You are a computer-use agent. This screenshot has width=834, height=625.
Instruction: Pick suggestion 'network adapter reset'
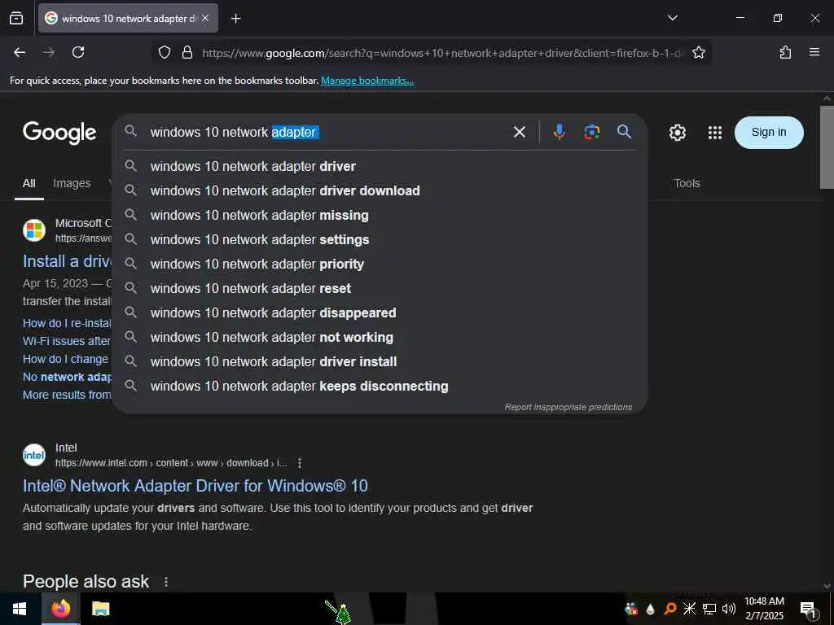point(380,289)
